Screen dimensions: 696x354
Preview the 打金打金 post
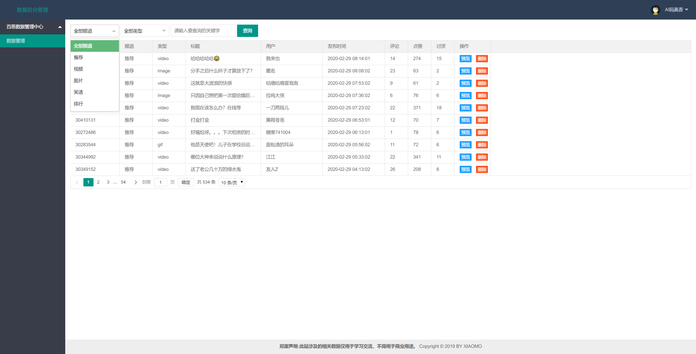coord(465,120)
